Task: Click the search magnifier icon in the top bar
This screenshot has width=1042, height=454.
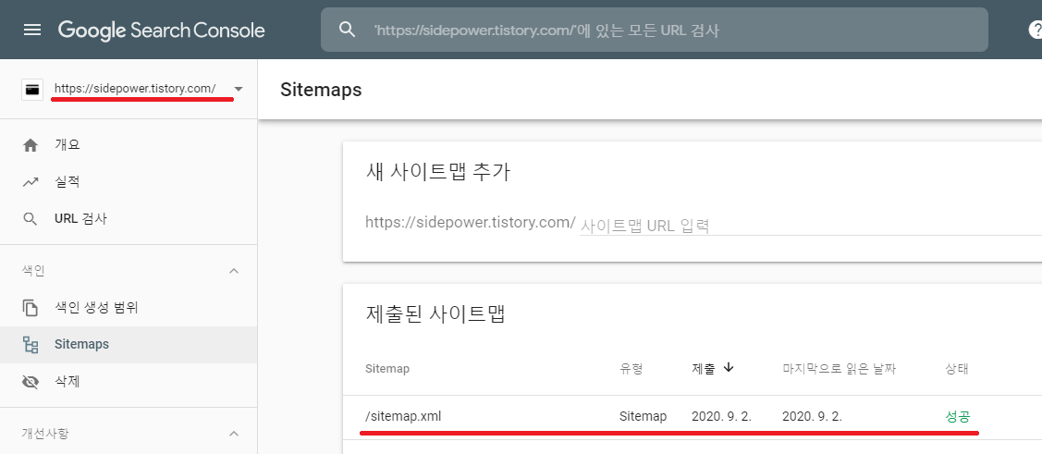Action: click(x=348, y=30)
